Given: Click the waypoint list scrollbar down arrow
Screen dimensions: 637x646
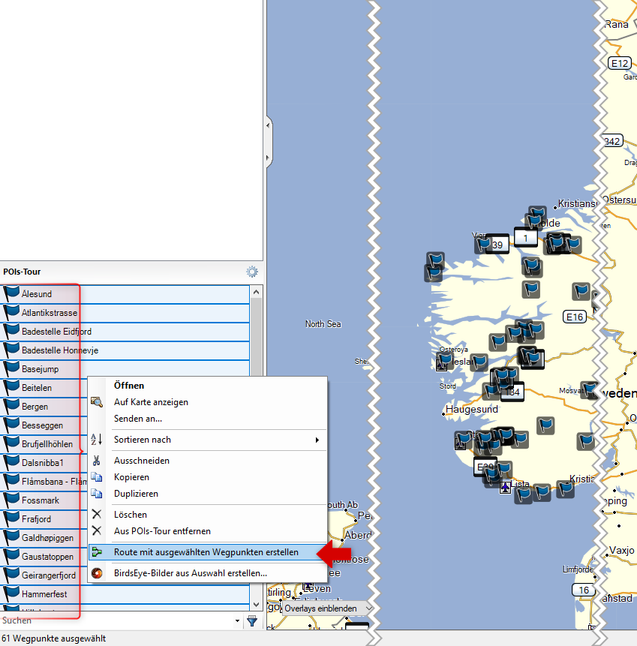Looking at the screenshot, I should (x=256, y=603).
